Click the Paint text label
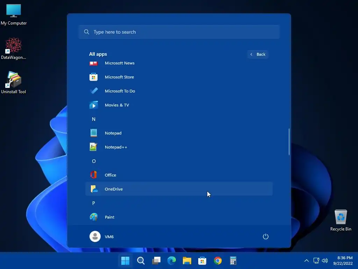358x269 pixels. click(109, 217)
